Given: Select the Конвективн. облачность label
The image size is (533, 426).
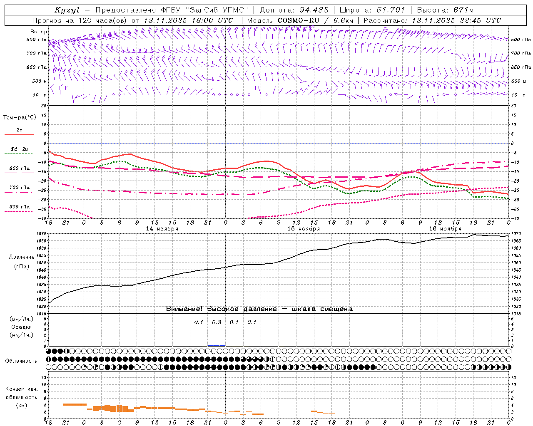Looking at the screenshot, I should 22,393.
